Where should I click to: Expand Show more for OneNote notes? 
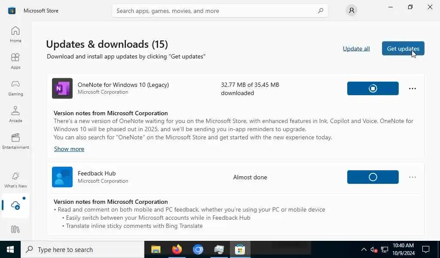point(69,149)
